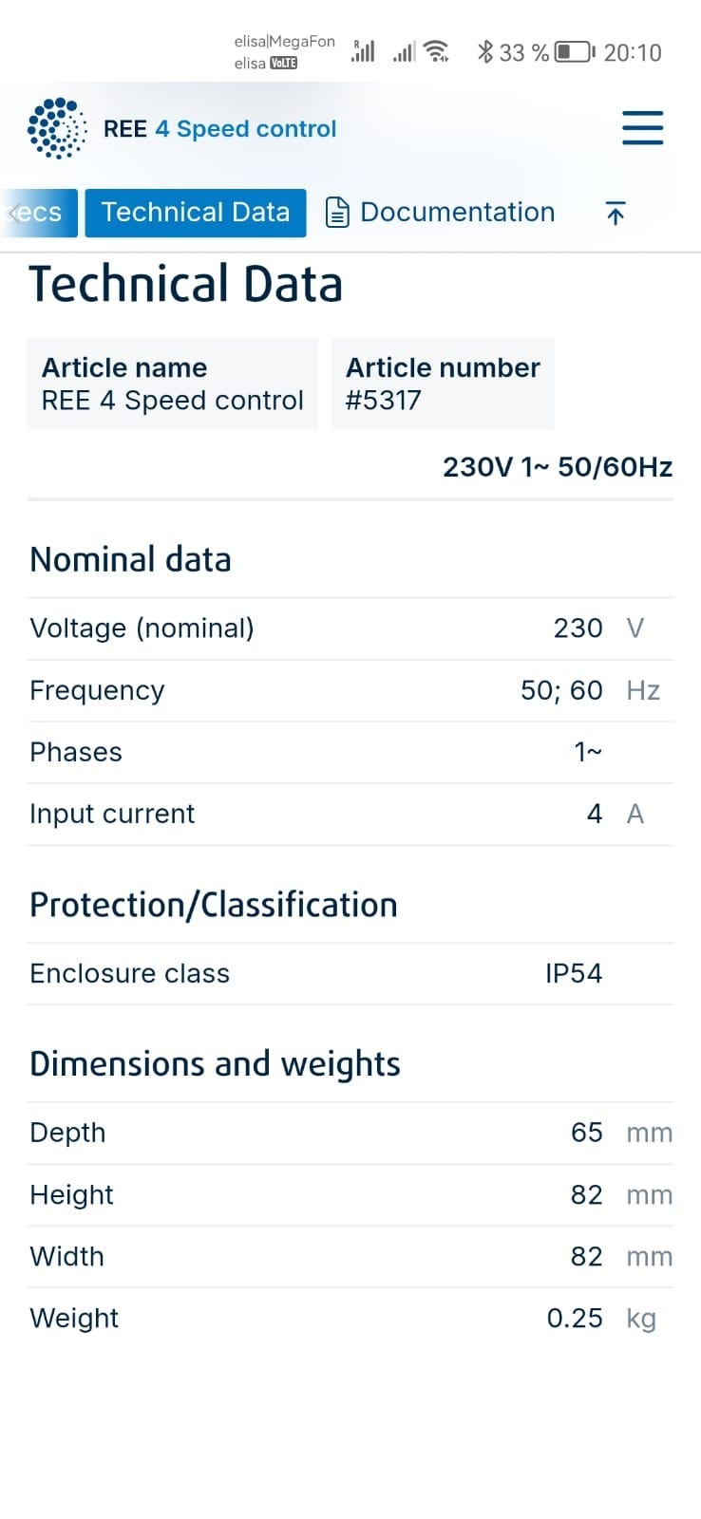Tap the Article number #5317 box
The width and height of the screenshot is (701, 1519).
coord(443,384)
